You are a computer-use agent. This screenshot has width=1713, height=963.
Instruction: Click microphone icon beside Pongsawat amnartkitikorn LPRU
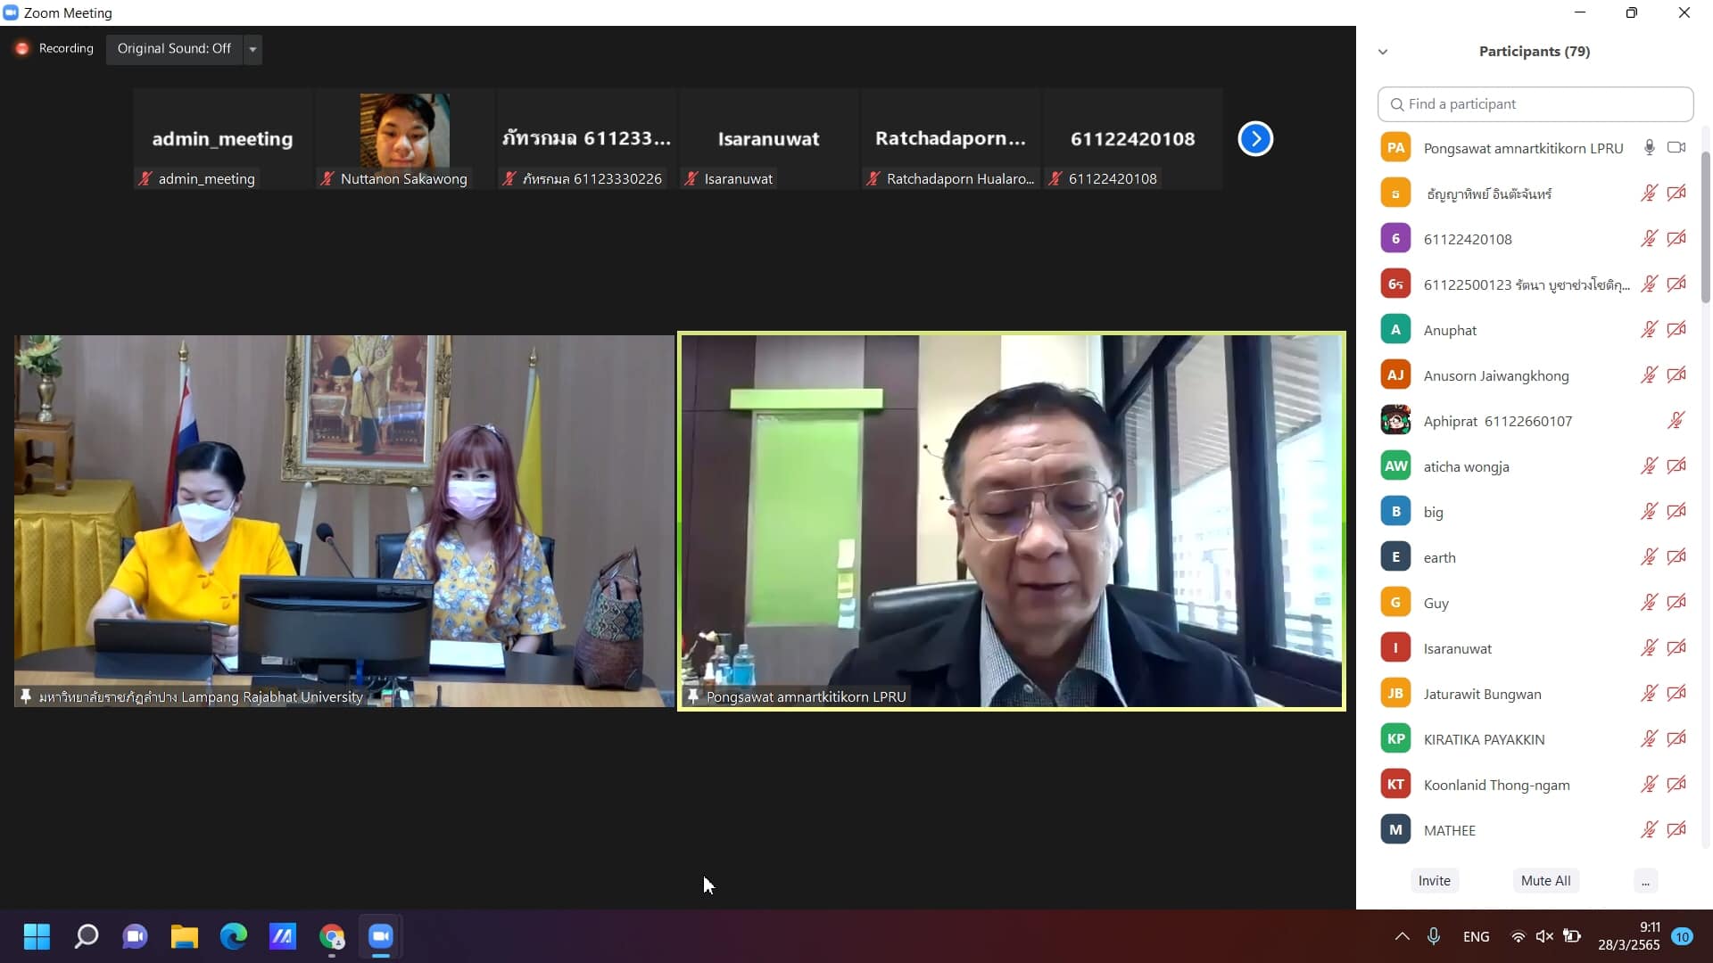point(1649,148)
